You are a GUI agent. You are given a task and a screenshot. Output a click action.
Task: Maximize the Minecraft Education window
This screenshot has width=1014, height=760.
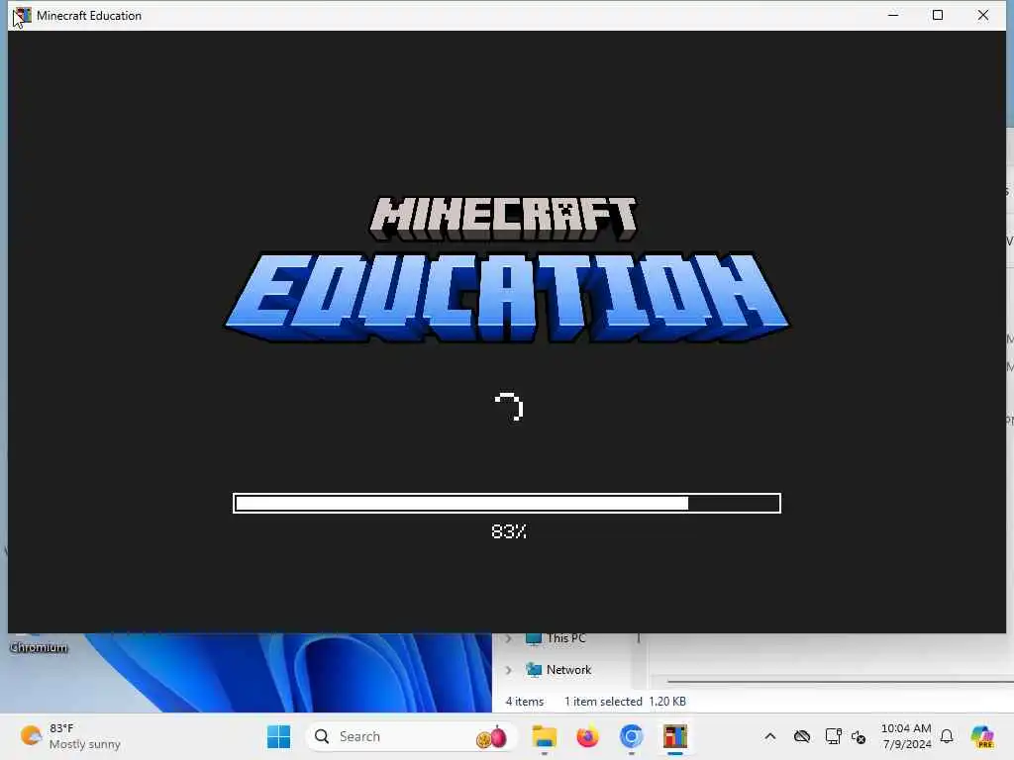938,15
